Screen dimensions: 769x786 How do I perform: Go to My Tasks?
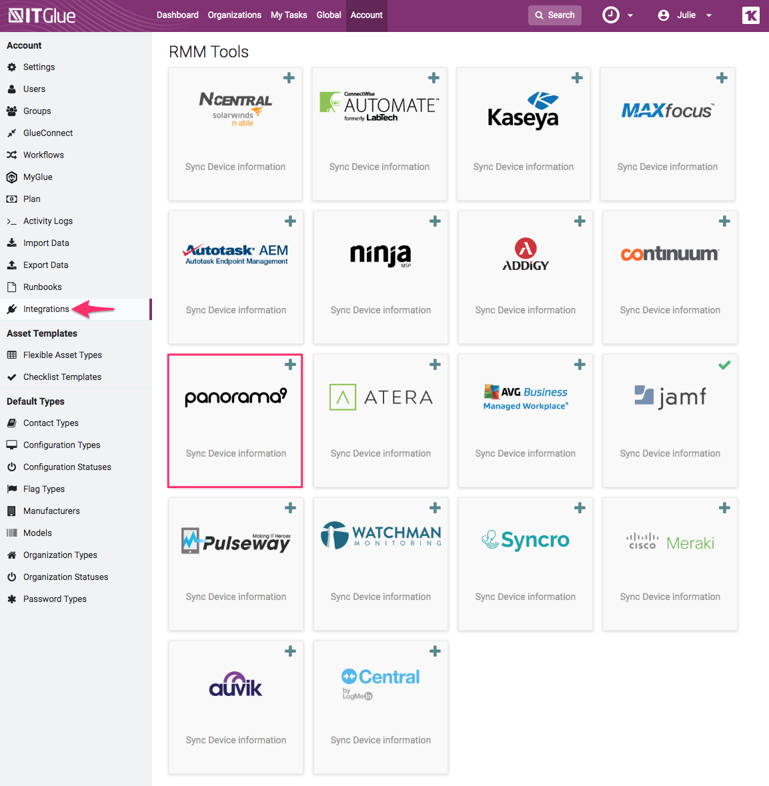pos(289,15)
